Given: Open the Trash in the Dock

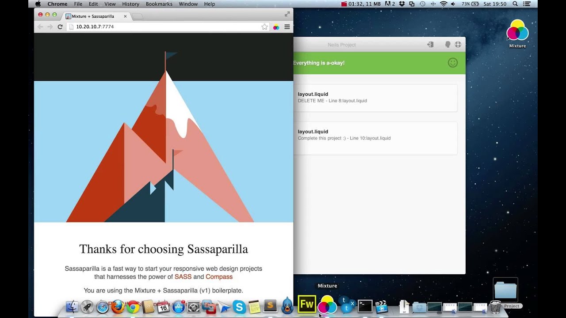Looking at the screenshot, I should click(x=495, y=306).
